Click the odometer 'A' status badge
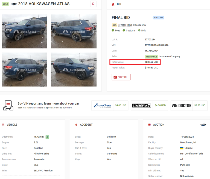Screen dimensions: 210x179 [47, 137]
